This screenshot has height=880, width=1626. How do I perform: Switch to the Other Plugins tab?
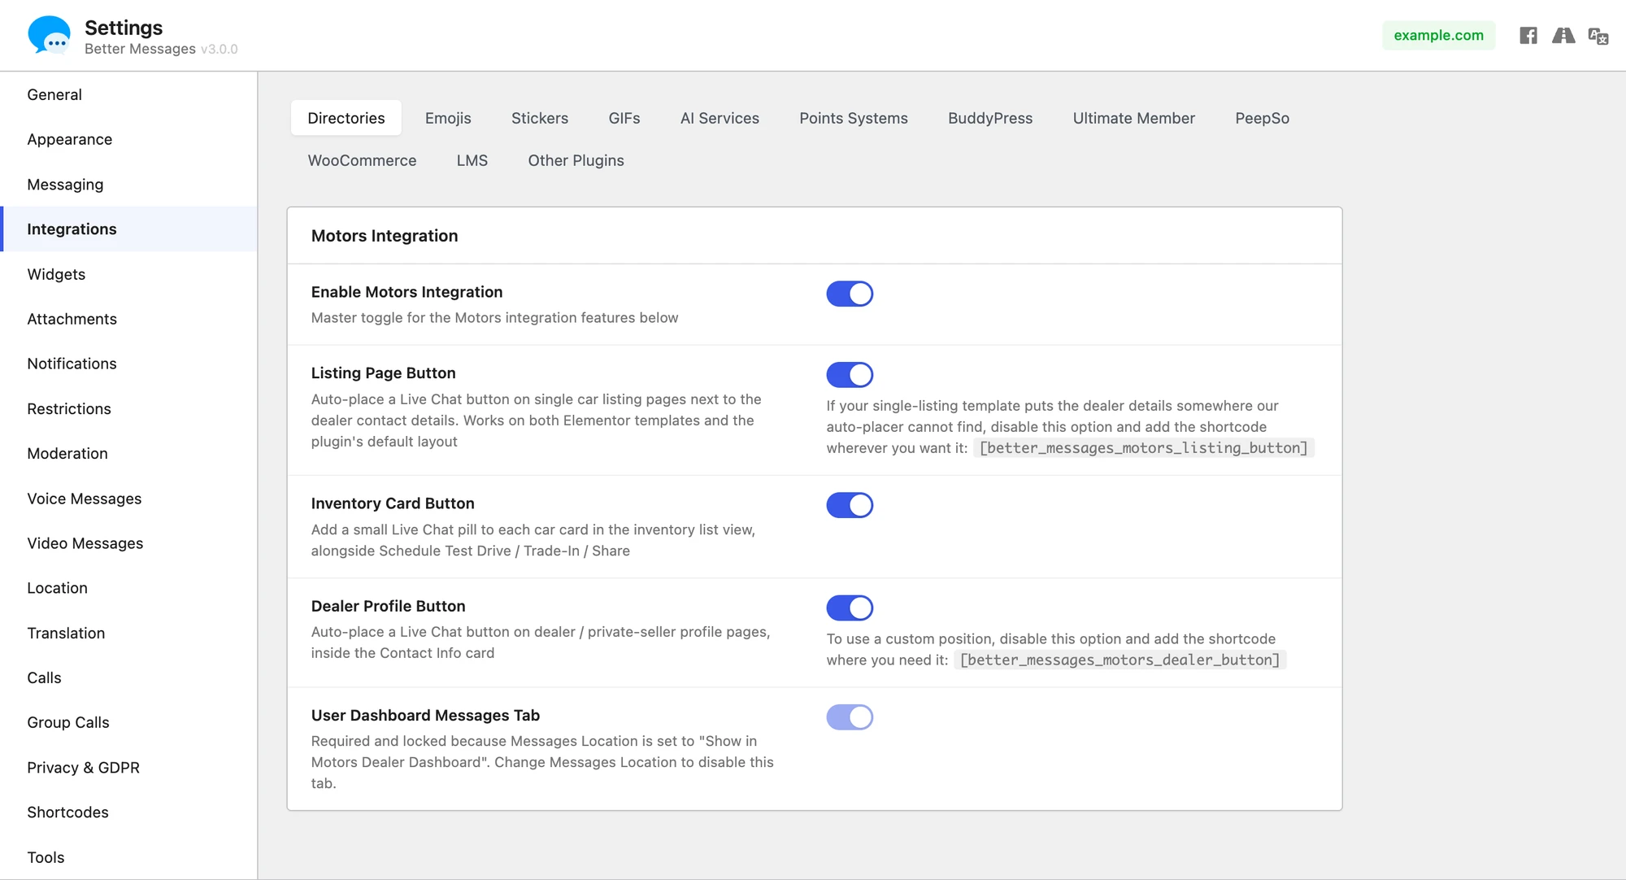576,160
